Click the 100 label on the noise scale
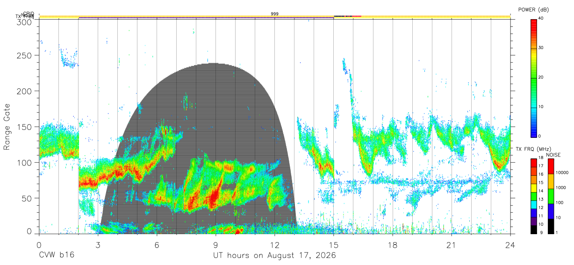The image size is (574, 265). coord(560,202)
